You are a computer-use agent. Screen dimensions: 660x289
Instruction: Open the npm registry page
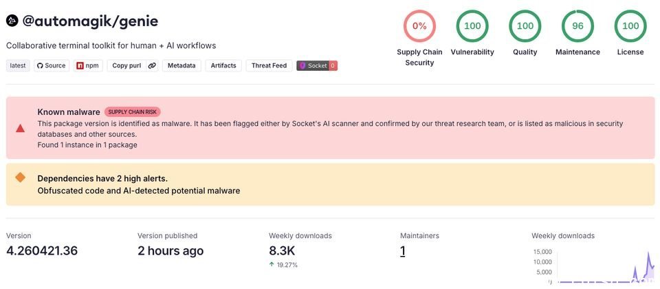(88, 65)
